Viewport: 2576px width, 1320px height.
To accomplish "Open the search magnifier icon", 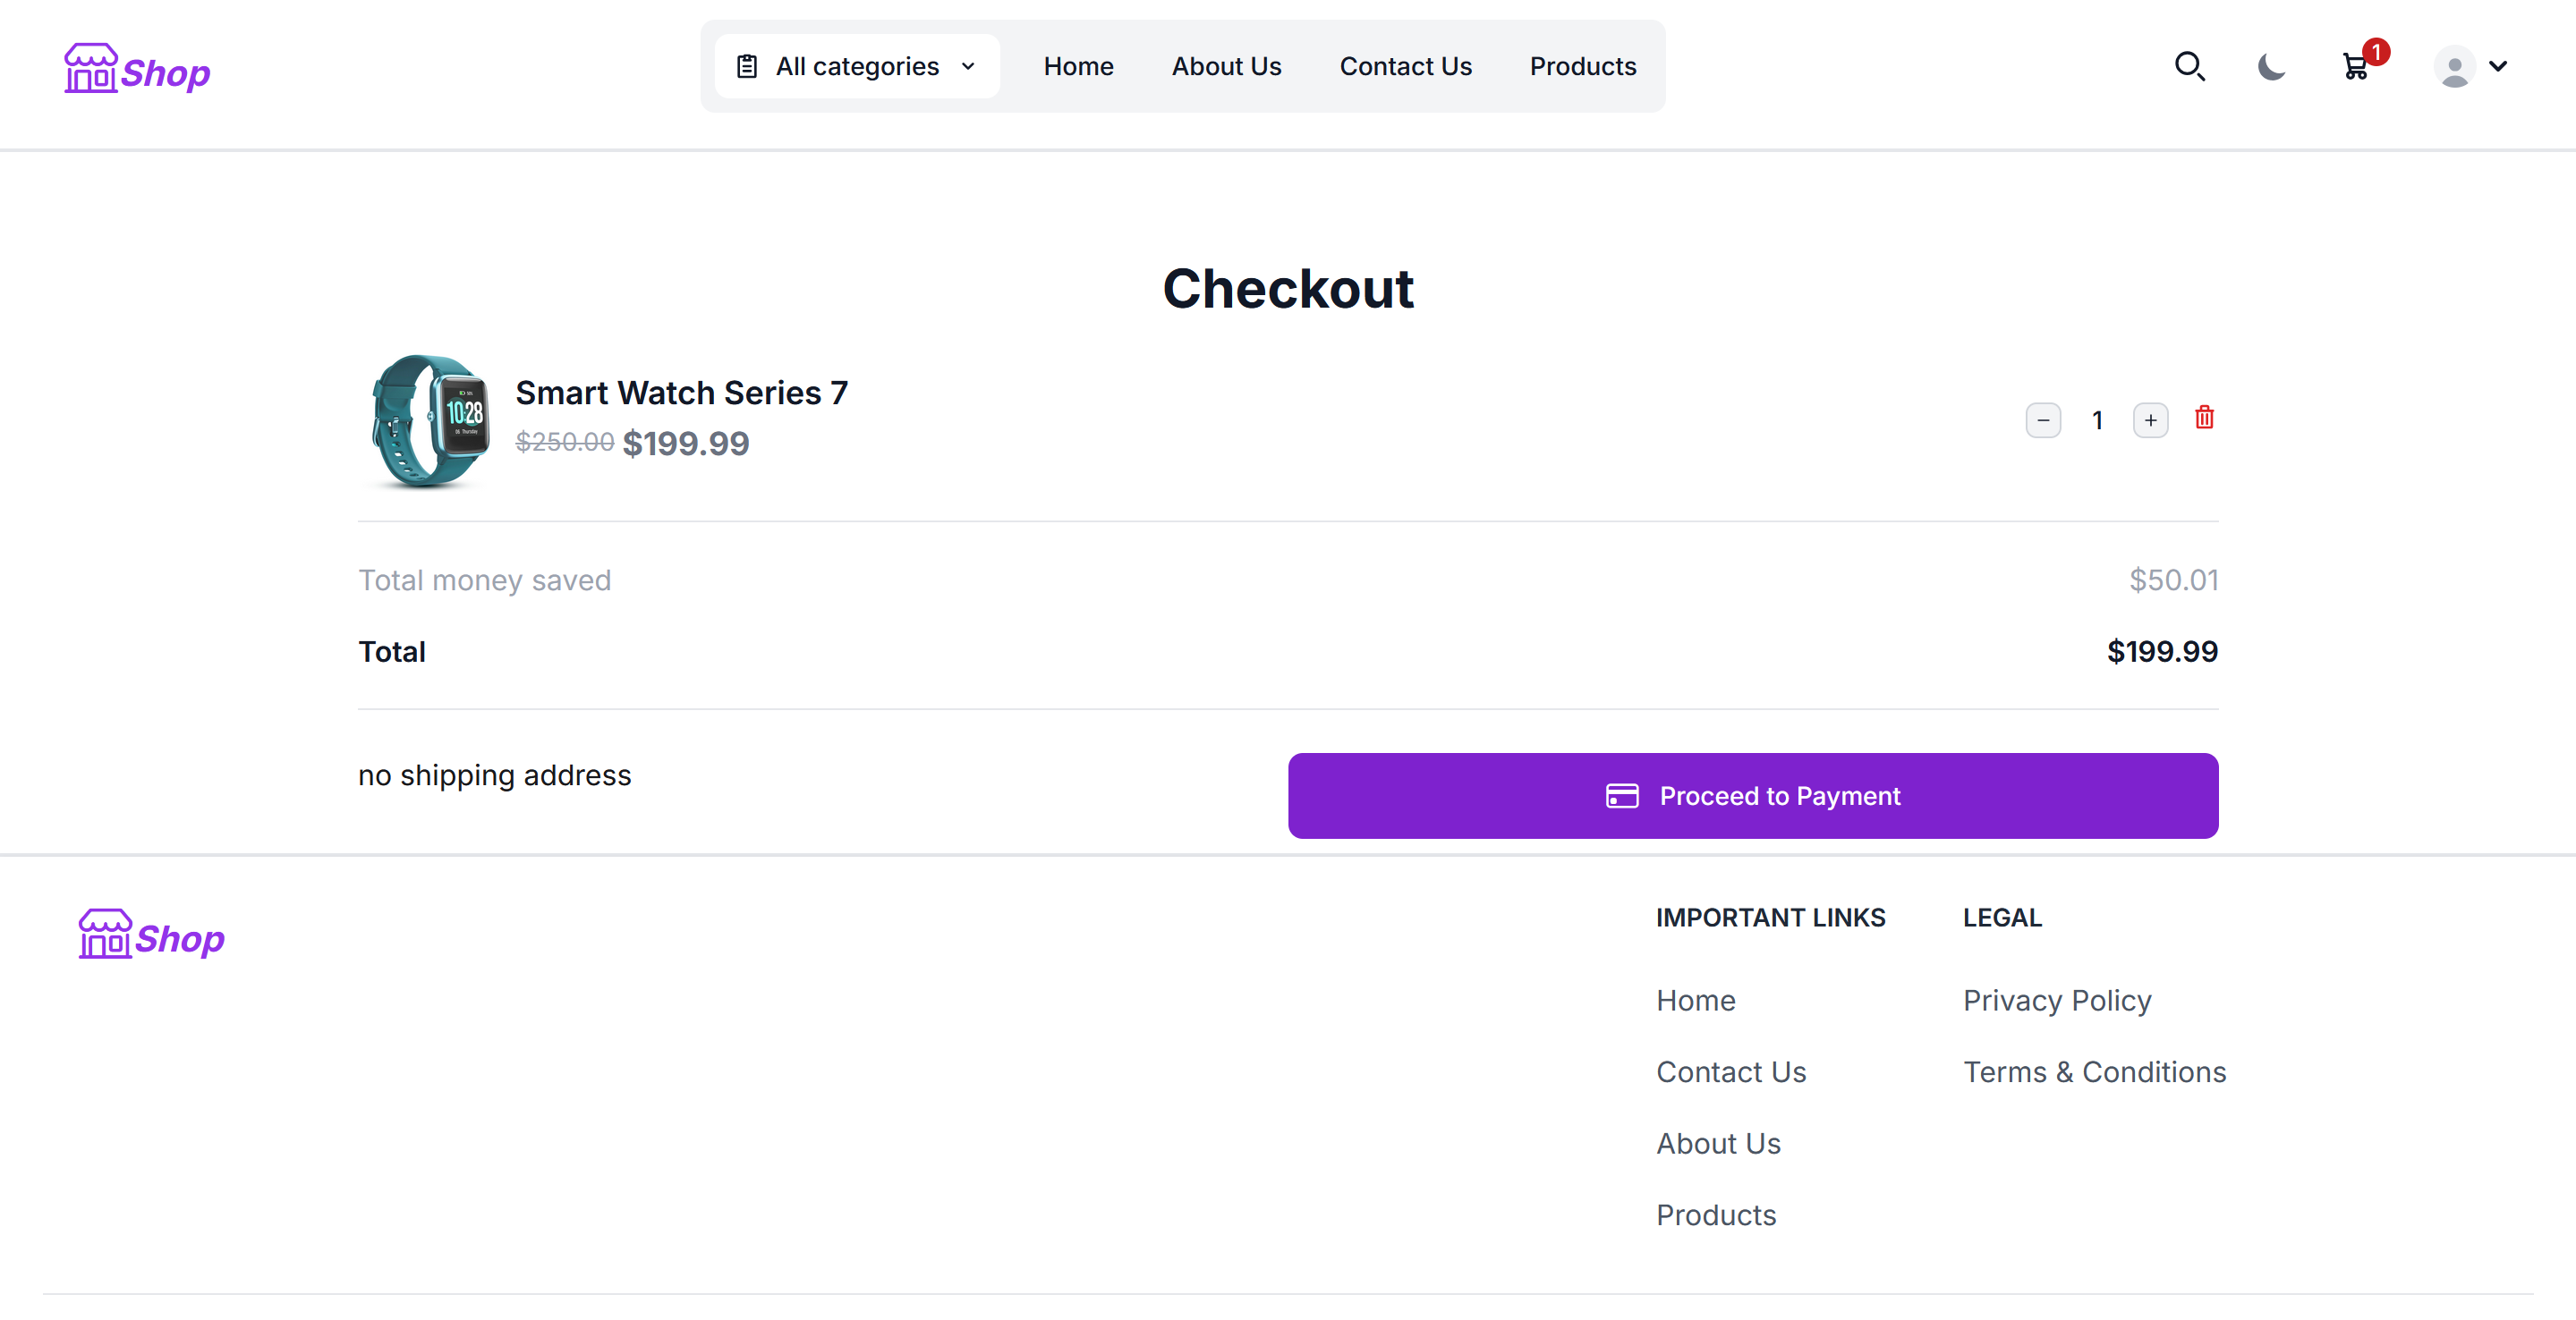I will click(x=2190, y=66).
